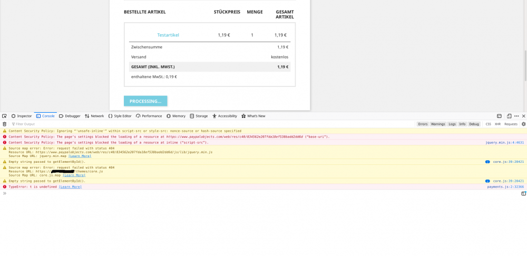
Task: Toggle the XHR filter
Action: (497, 124)
